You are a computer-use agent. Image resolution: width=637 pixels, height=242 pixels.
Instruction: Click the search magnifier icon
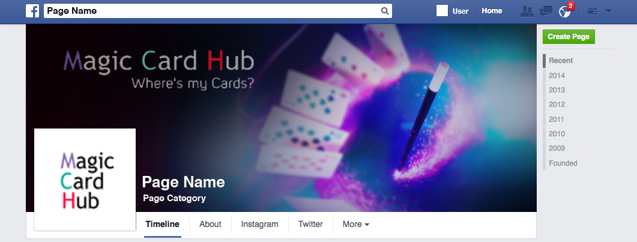pos(385,11)
